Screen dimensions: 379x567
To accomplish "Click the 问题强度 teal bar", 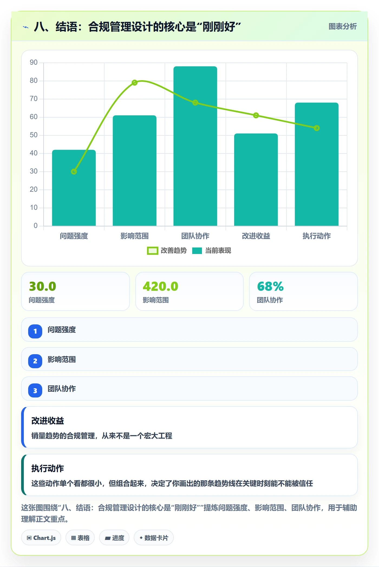I will pos(74,188).
